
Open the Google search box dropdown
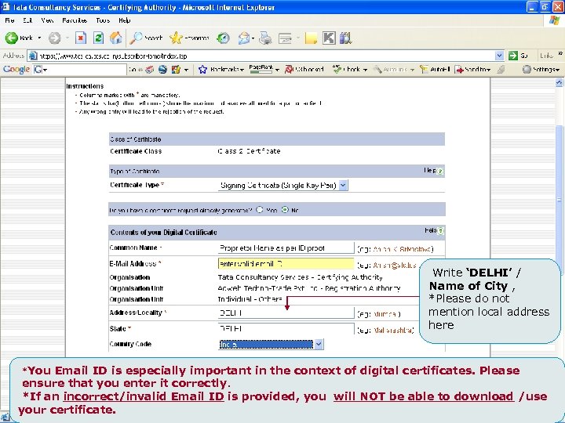tap(45, 70)
